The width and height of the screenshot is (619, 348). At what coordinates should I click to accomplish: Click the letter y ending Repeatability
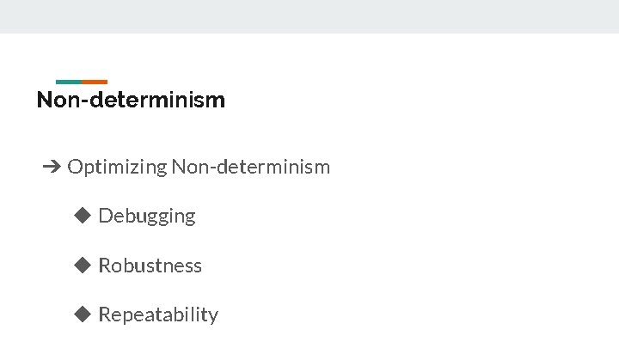pos(212,316)
